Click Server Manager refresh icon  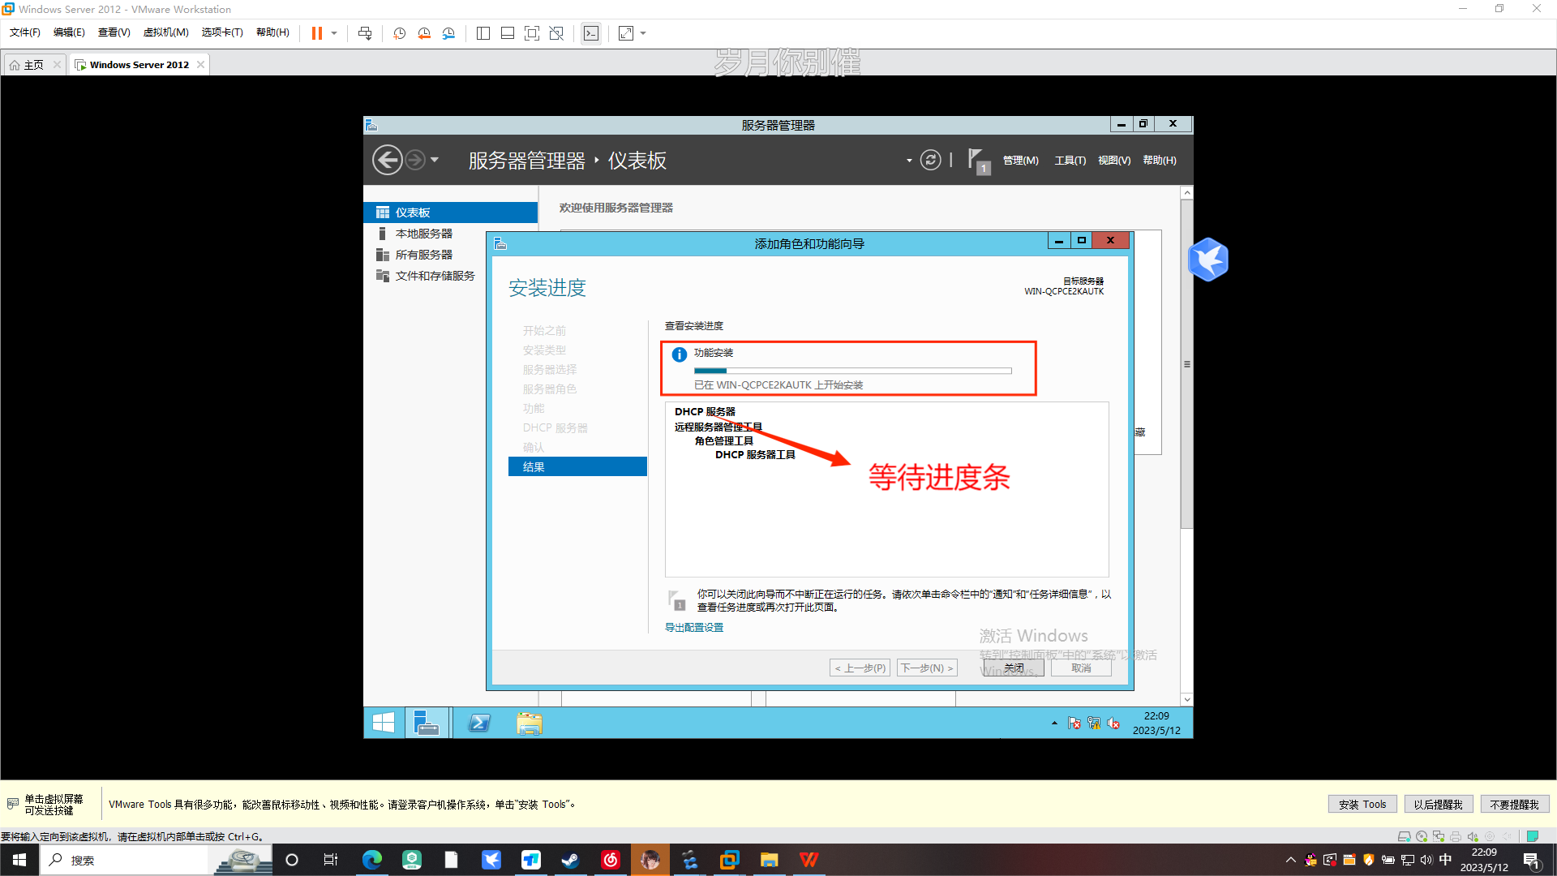(x=930, y=160)
